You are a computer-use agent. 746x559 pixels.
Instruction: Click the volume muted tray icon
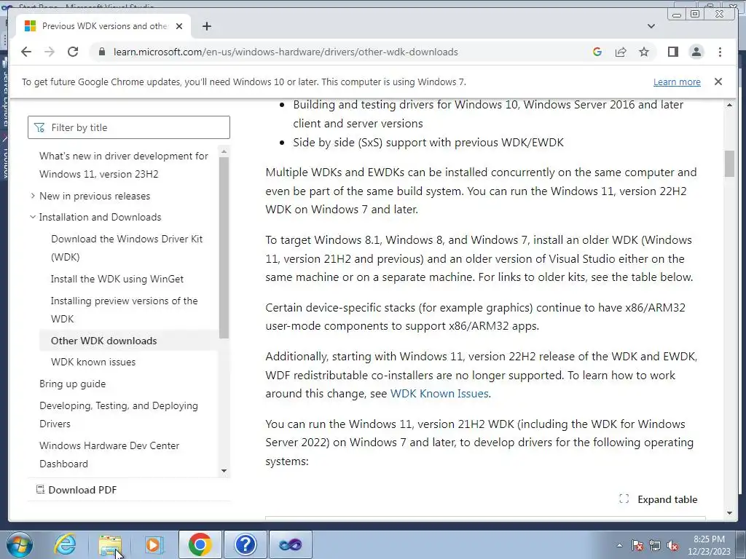[672, 545]
